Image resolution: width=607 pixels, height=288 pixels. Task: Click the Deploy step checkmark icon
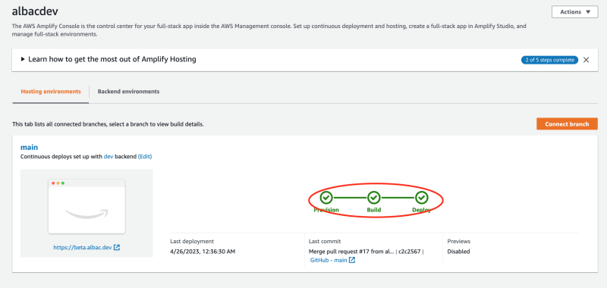(x=422, y=198)
